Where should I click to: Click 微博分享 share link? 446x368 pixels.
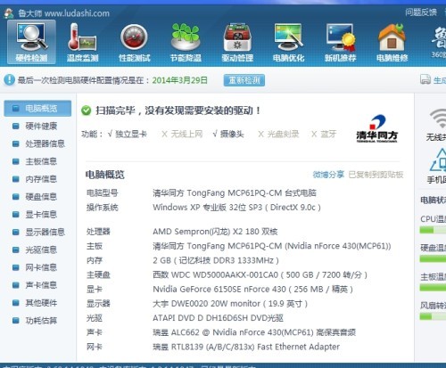click(x=328, y=175)
